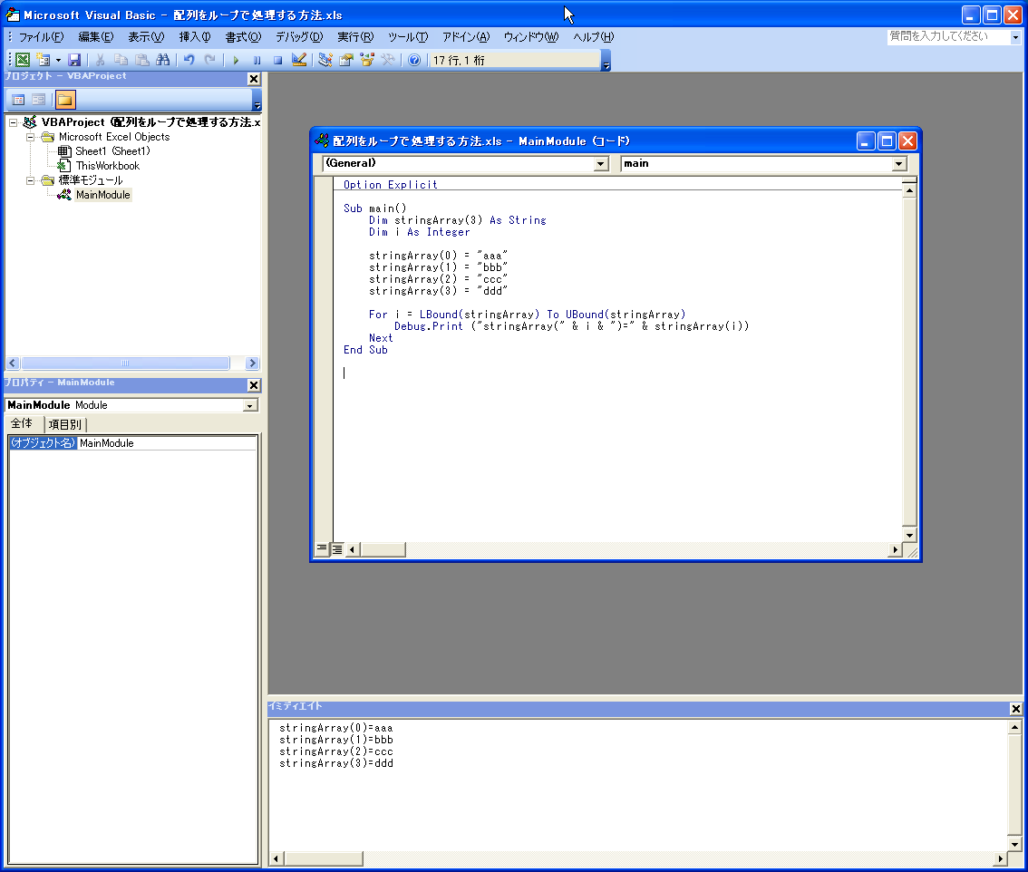Image resolution: width=1028 pixels, height=872 pixels.
Task: Open the 挿入(I) menu
Action: 195,37
